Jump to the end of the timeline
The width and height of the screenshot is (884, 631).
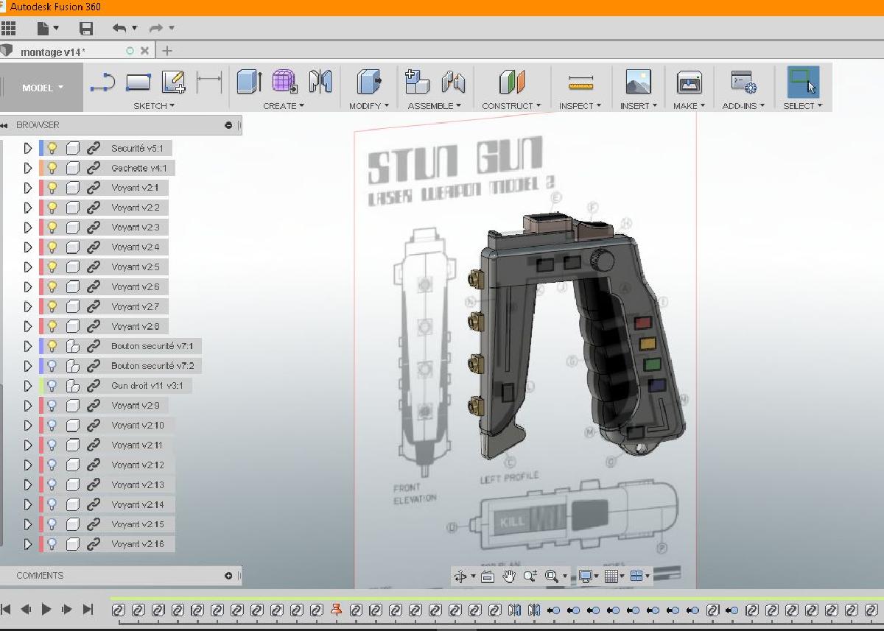pyautogui.click(x=88, y=610)
